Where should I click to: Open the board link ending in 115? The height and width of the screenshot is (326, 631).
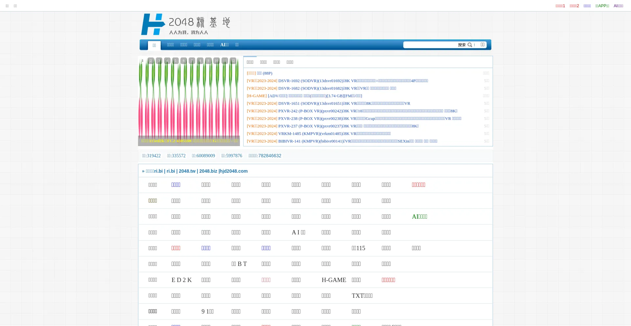pos(358,248)
